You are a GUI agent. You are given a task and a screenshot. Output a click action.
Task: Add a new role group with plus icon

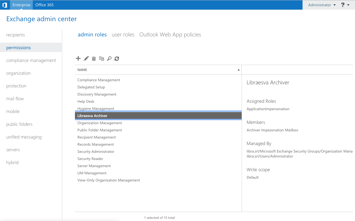(x=78, y=59)
